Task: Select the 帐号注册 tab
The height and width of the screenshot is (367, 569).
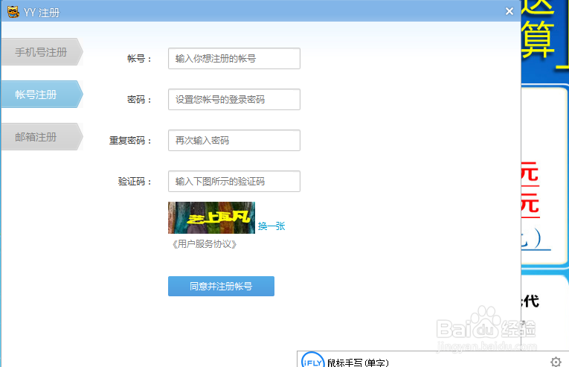Action: 42,95
